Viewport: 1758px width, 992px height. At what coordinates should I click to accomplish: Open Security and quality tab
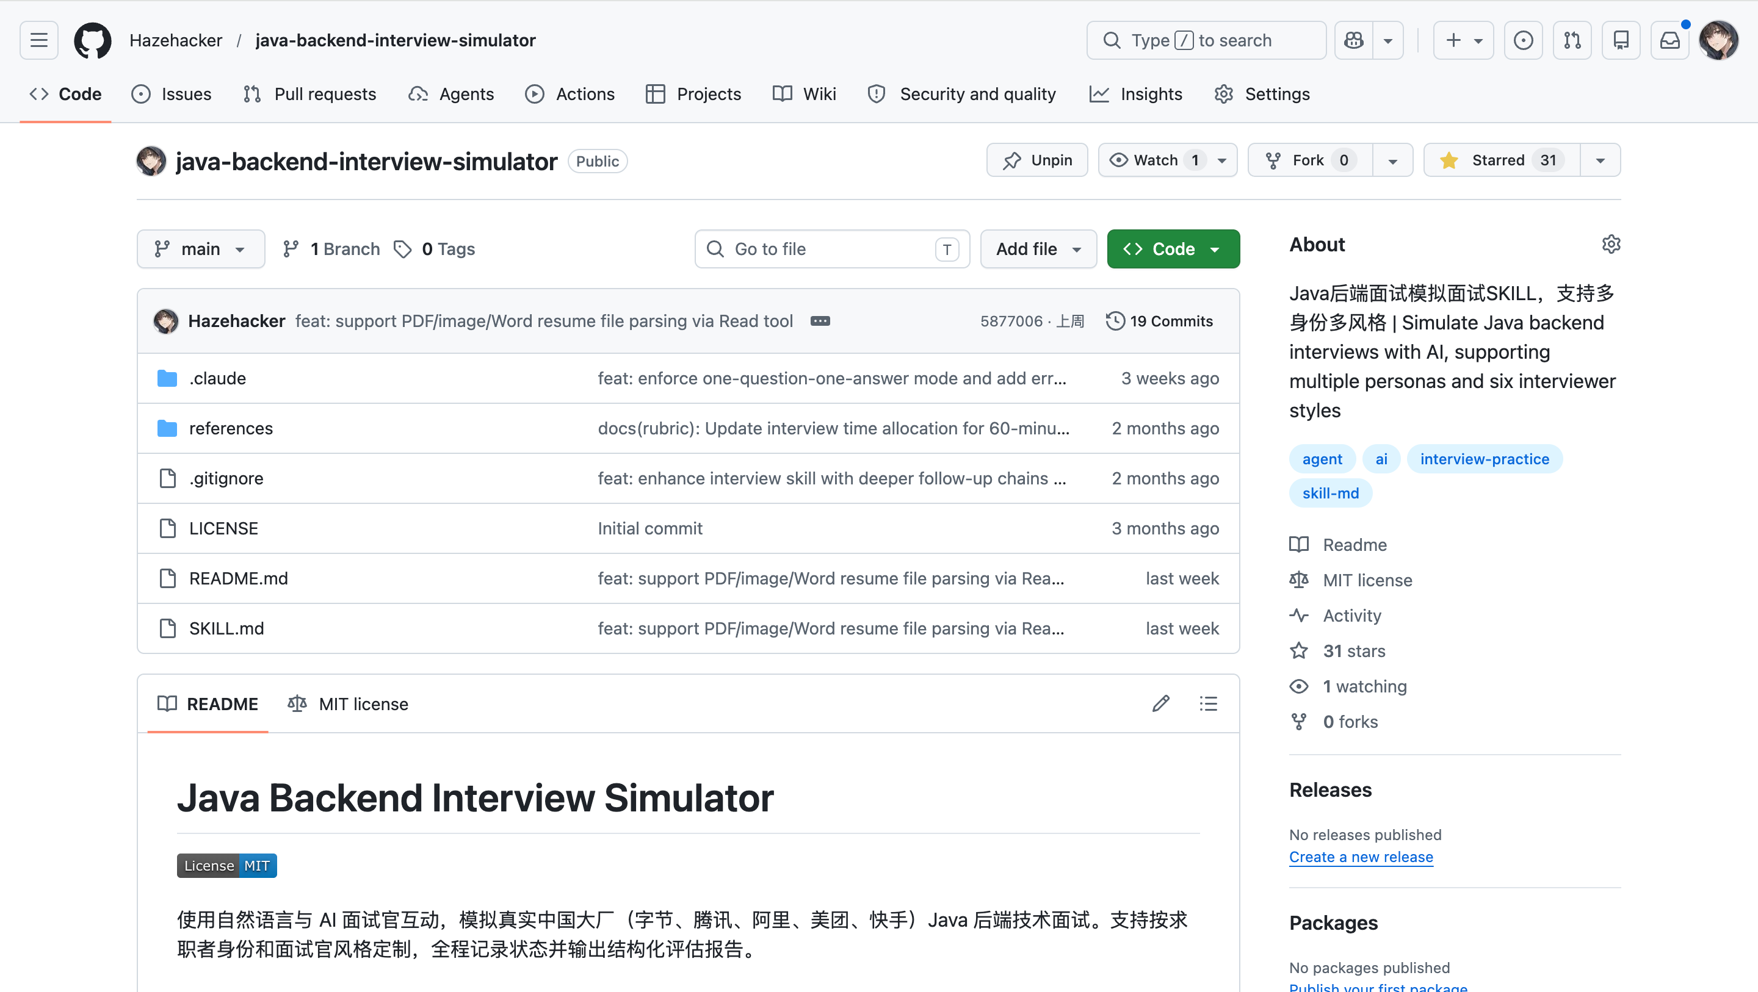click(x=961, y=93)
